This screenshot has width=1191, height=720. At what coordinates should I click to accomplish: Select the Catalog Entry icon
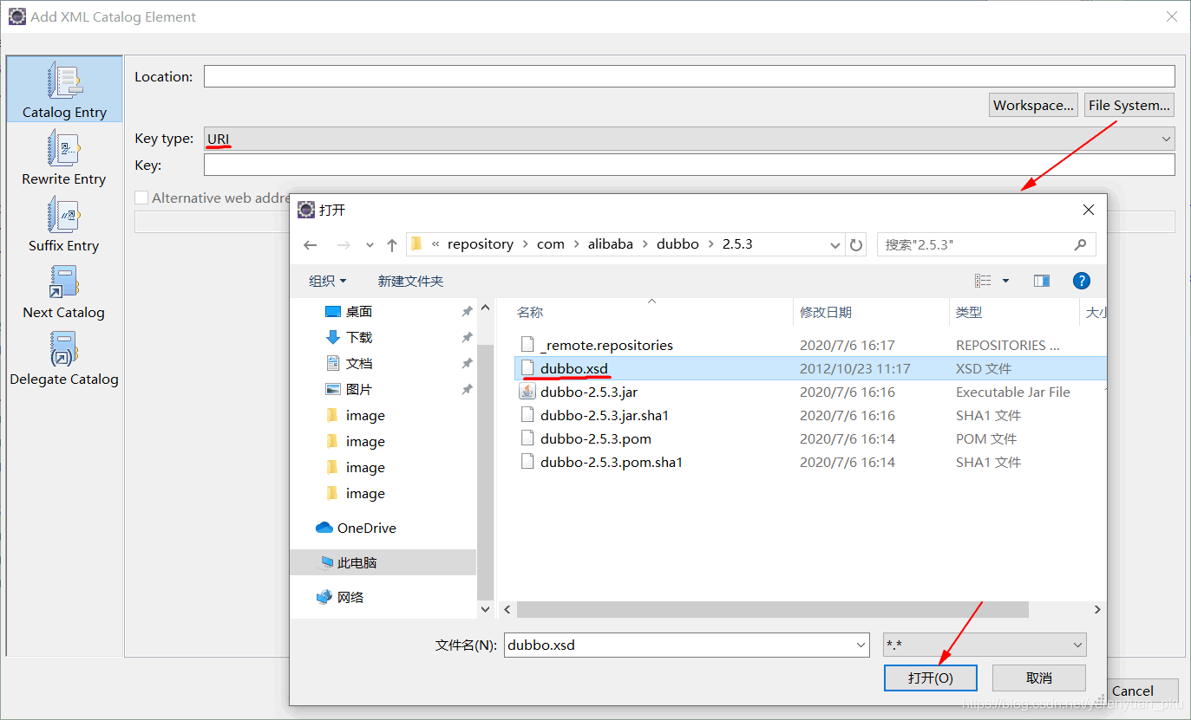point(64,81)
